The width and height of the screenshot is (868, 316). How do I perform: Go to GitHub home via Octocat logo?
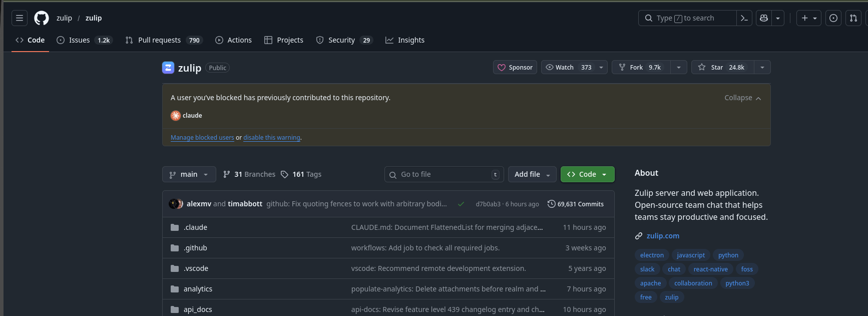42,18
